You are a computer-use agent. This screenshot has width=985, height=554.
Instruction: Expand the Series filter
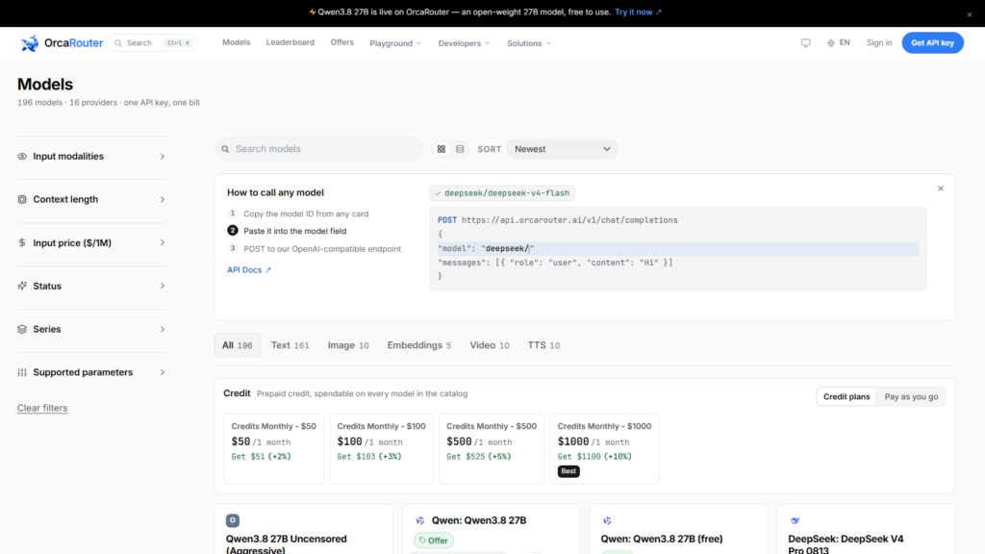92,329
